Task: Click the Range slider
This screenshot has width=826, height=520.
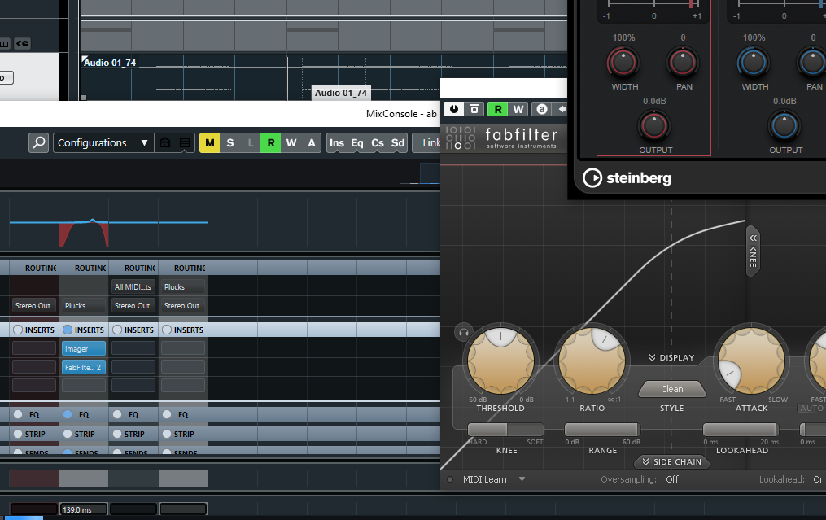Action: point(602,430)
